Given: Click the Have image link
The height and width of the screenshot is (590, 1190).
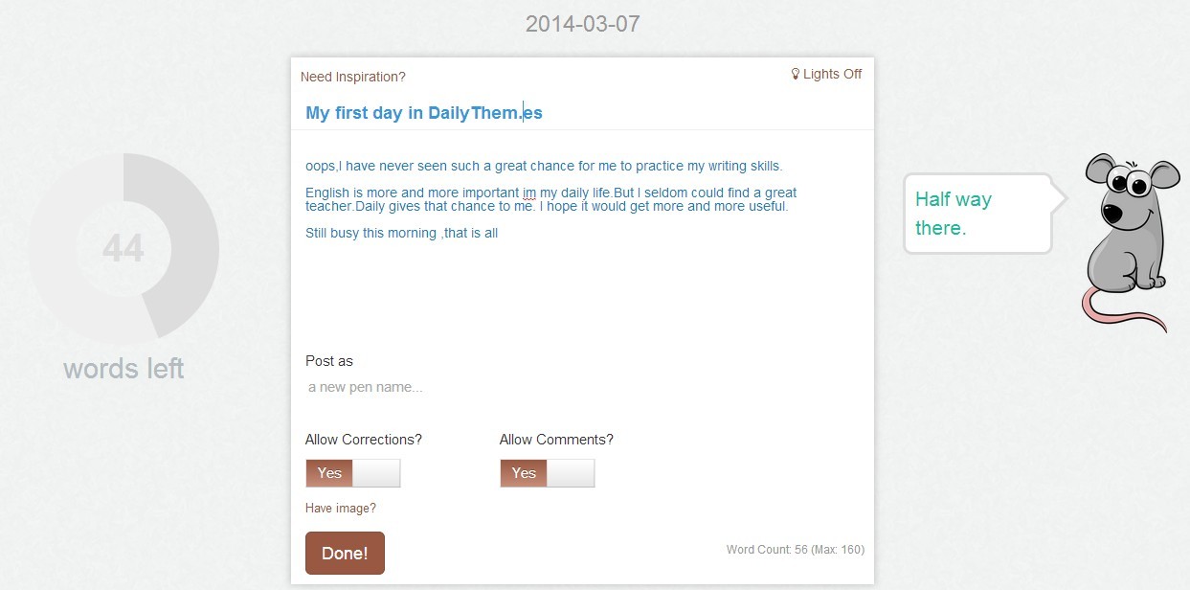Looking at the screenshot, I should coord(341,509).
